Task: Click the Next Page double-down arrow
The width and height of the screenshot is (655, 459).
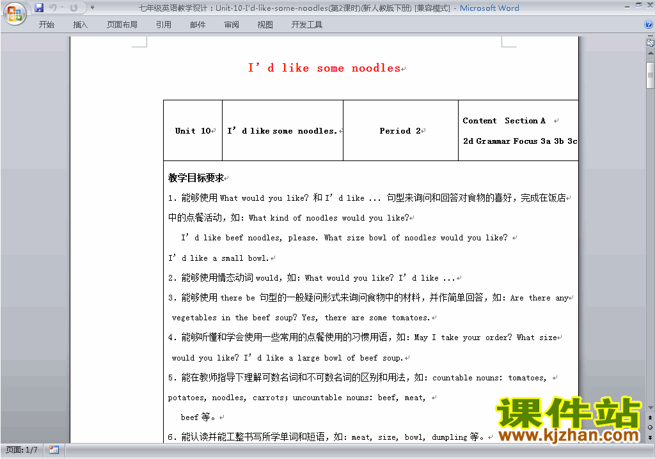Action: click(650, 437)
